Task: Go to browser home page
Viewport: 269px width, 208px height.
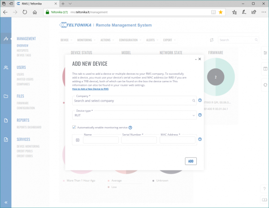Action: pos(35,12)
